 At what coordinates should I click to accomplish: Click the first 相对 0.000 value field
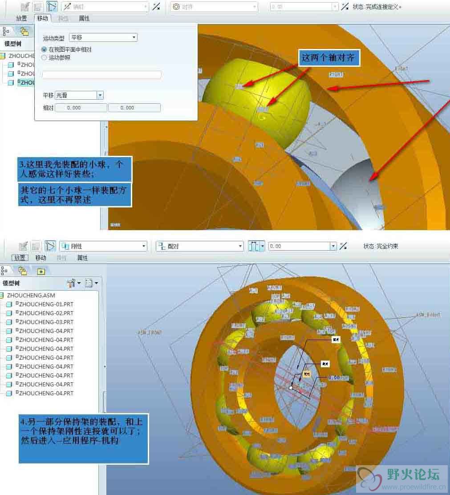tap(81, 108)
